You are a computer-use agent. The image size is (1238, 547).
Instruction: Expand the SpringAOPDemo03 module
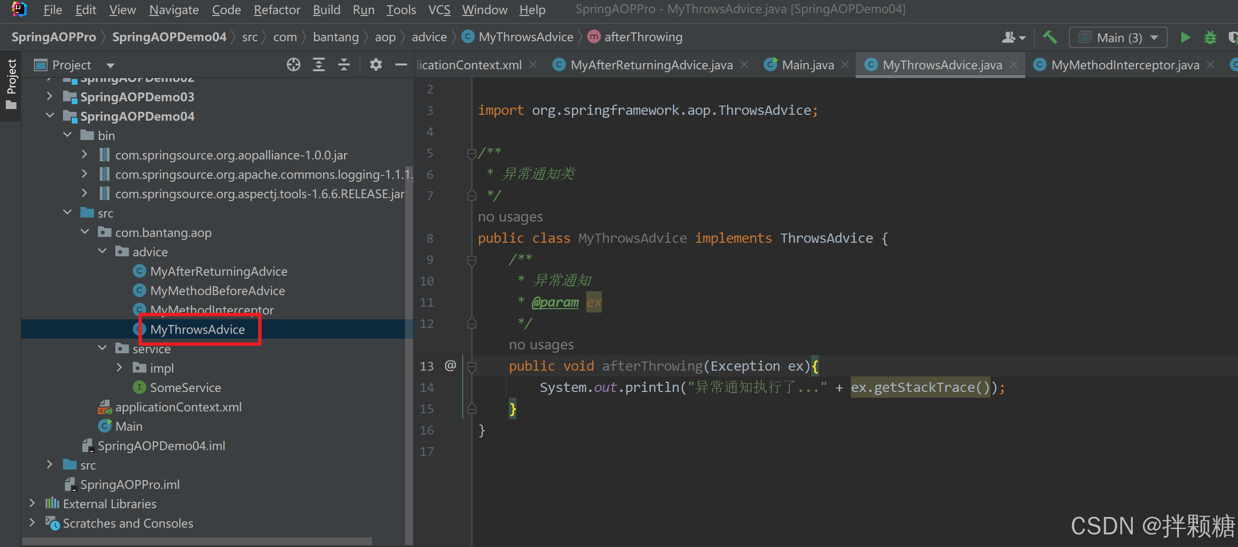(x=49, y=96)
